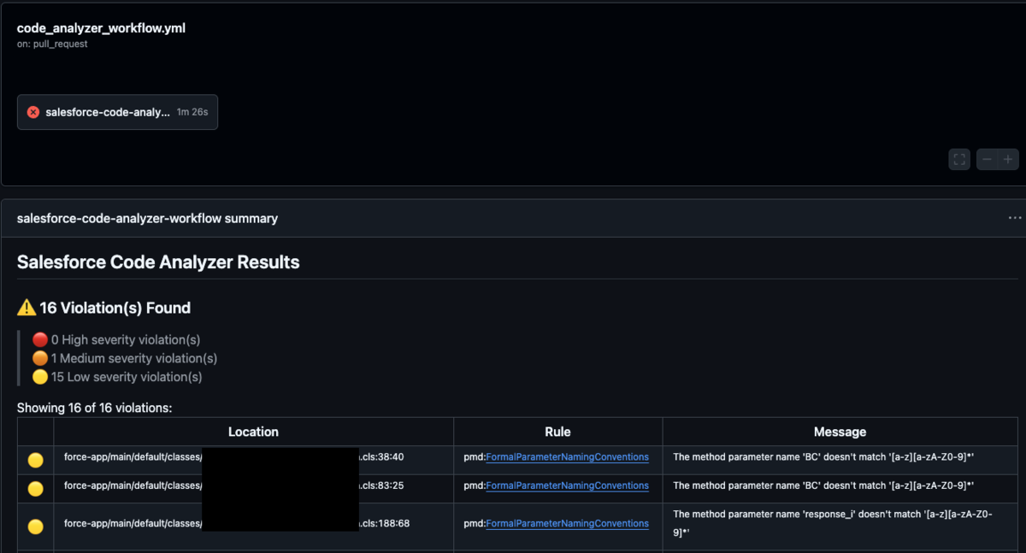Click location cell ending in .cls:38:40

[x=253, y=460]
